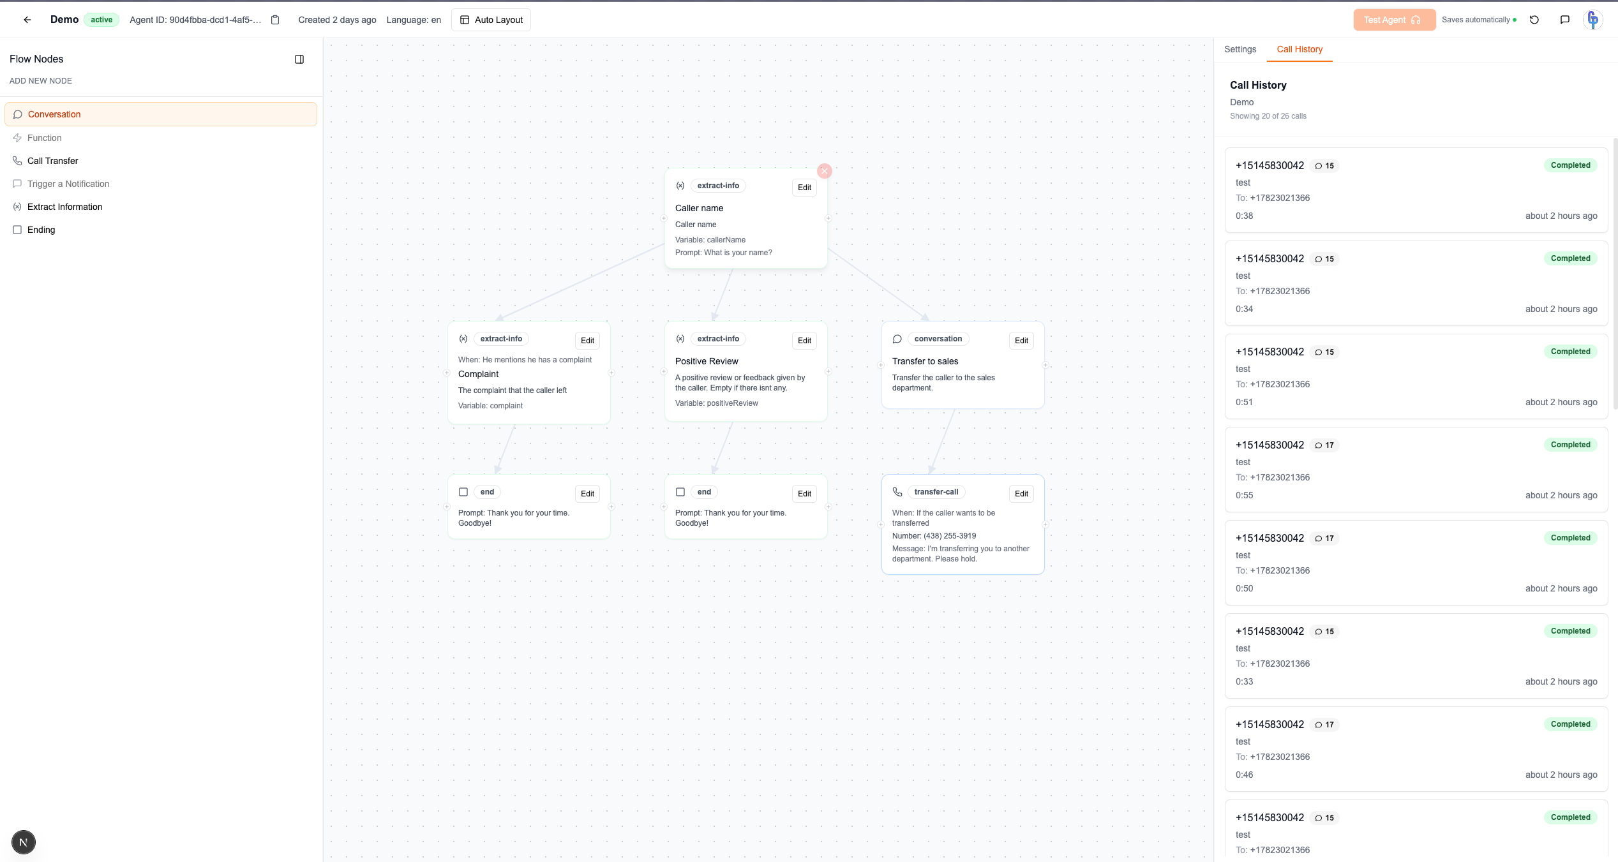Click the right connector handle of transfer-call node
1618x862 pixels.
[1045, 524]
